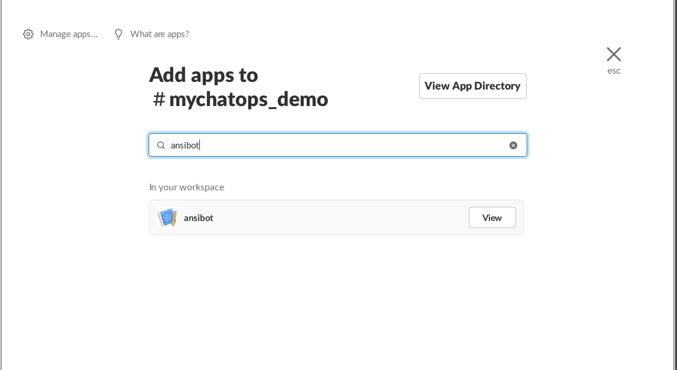677x370 pixels.
Task: Clear the search with the circled-x icon
Action: pos(513,146)
